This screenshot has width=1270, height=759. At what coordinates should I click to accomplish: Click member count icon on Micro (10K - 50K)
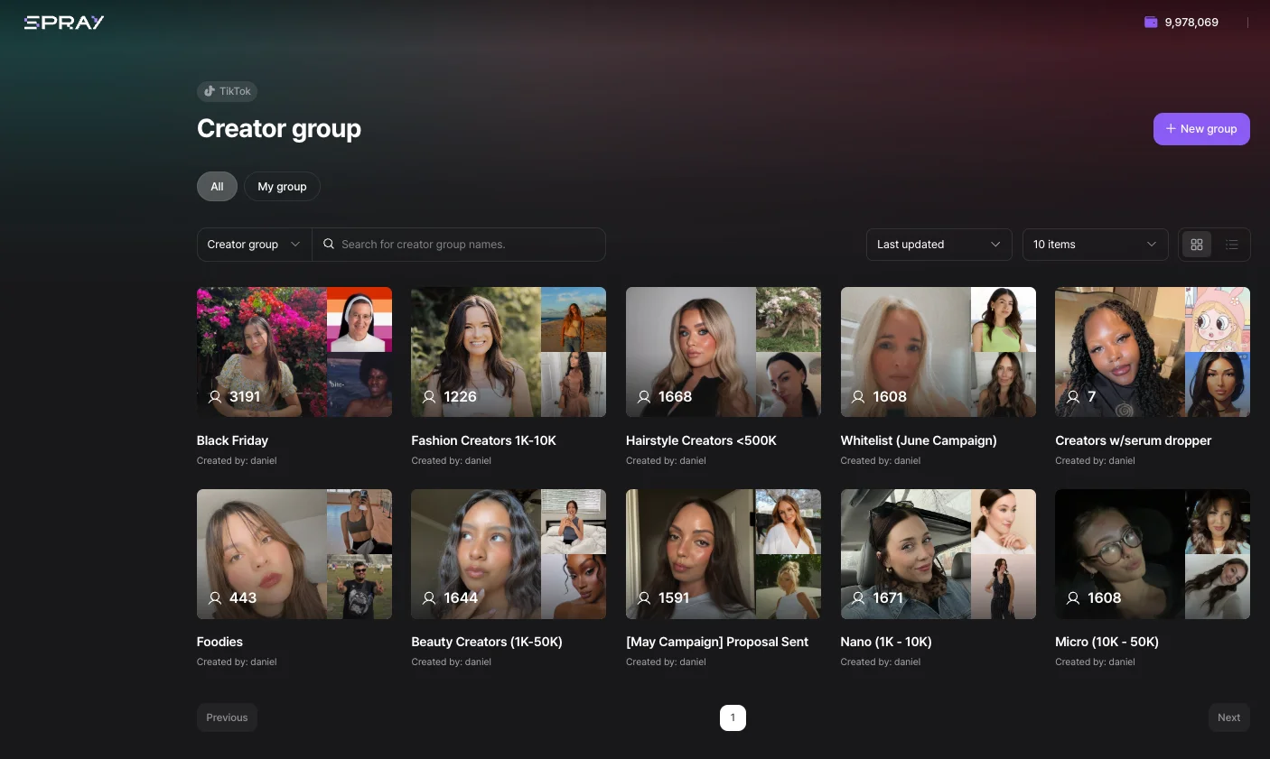pos(1073,598)
